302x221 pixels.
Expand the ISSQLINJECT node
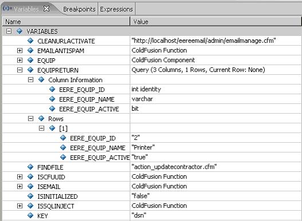click(x=19, y=206)
